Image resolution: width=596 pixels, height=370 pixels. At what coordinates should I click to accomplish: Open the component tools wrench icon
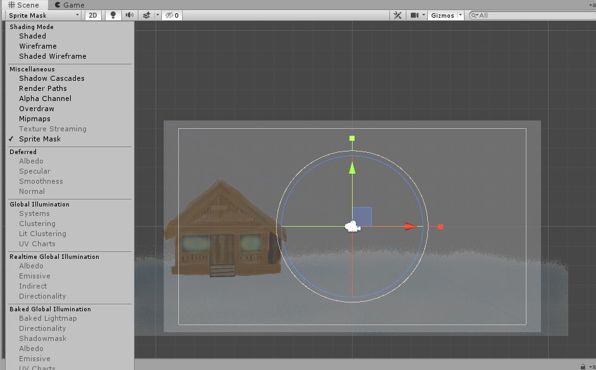tap(398, 15)
